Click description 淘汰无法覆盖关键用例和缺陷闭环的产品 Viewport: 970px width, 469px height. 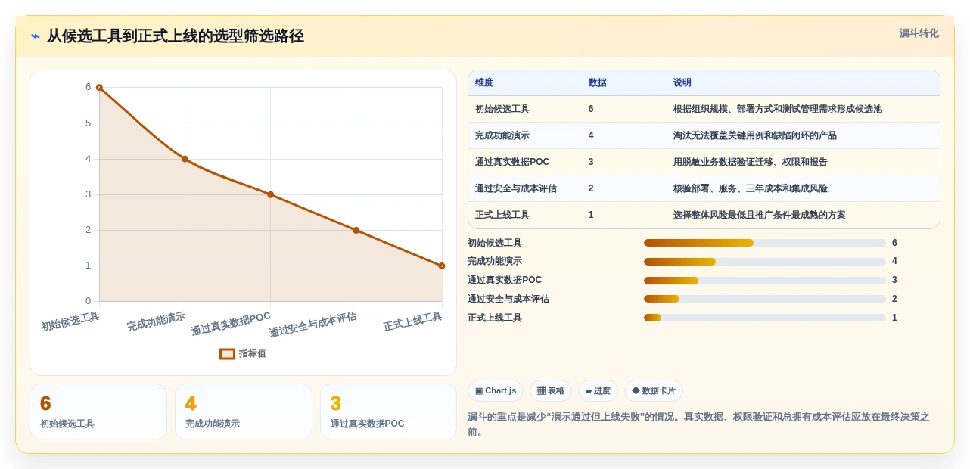point(755,135)
